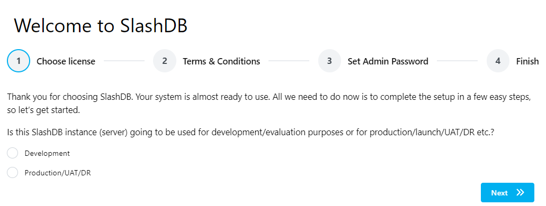This screenshot has height=206, width=546.
Task: Select the Production/UAT/DR radio button
Action: 13,173
